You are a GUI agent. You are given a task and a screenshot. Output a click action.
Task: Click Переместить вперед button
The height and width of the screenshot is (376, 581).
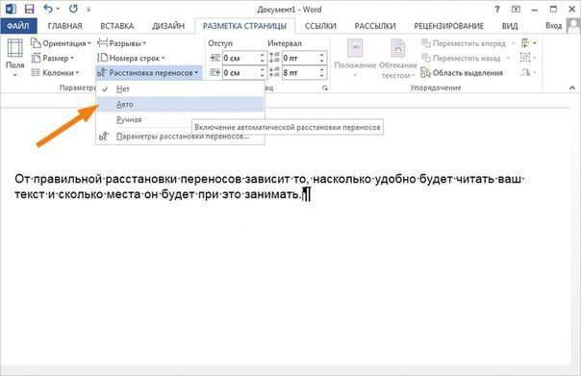pos(464,43)
